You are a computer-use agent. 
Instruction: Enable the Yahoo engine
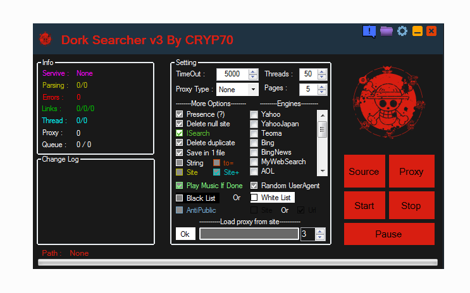coord(254,114)
